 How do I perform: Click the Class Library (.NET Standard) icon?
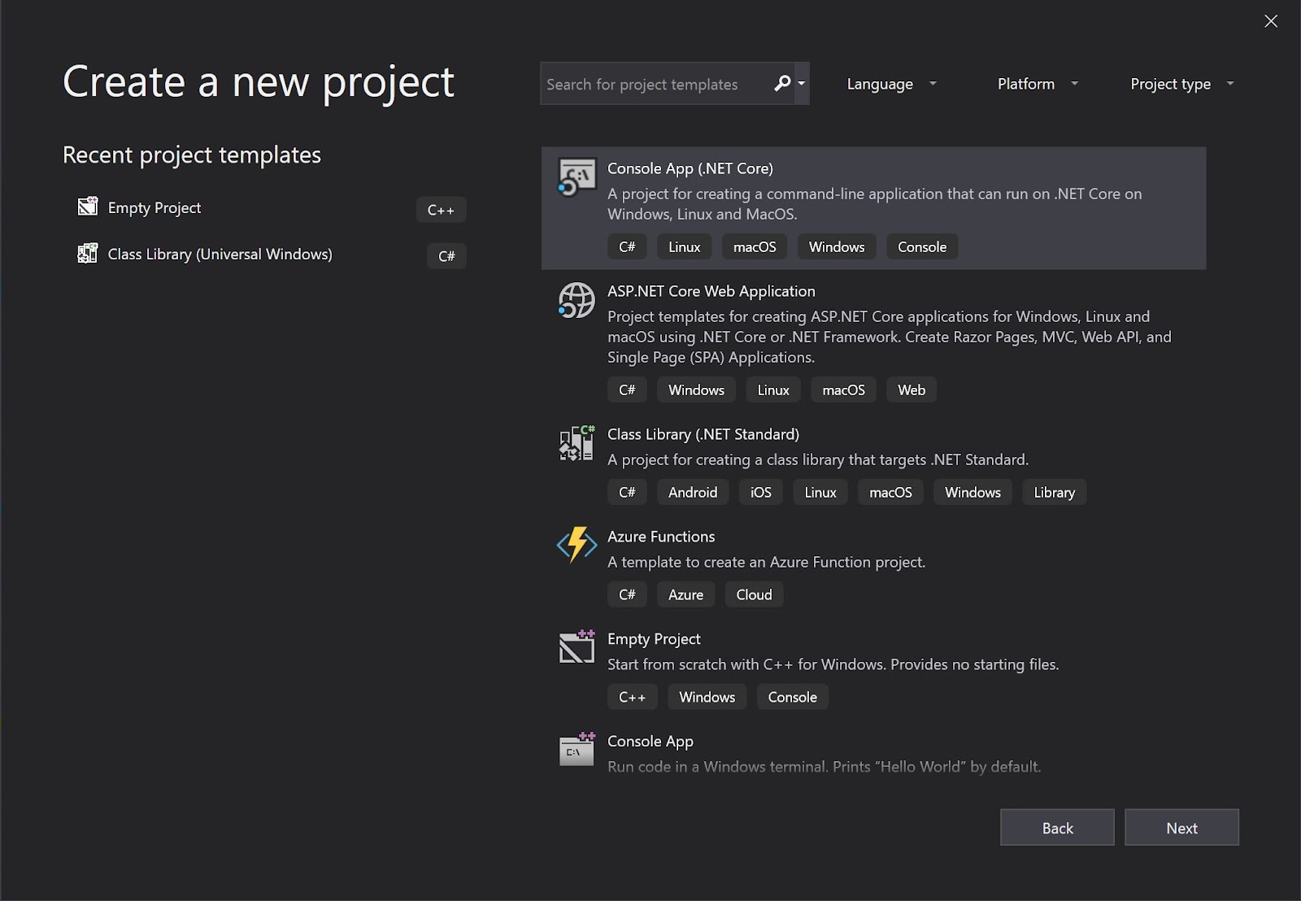[577, 443]
